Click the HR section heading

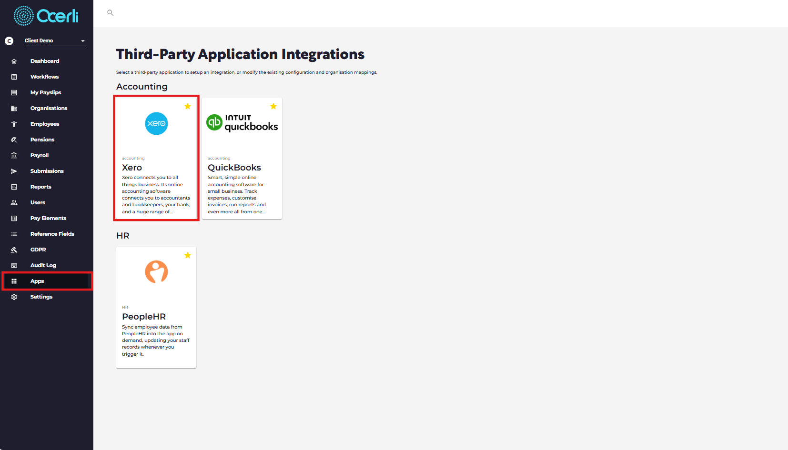[123, 236]
